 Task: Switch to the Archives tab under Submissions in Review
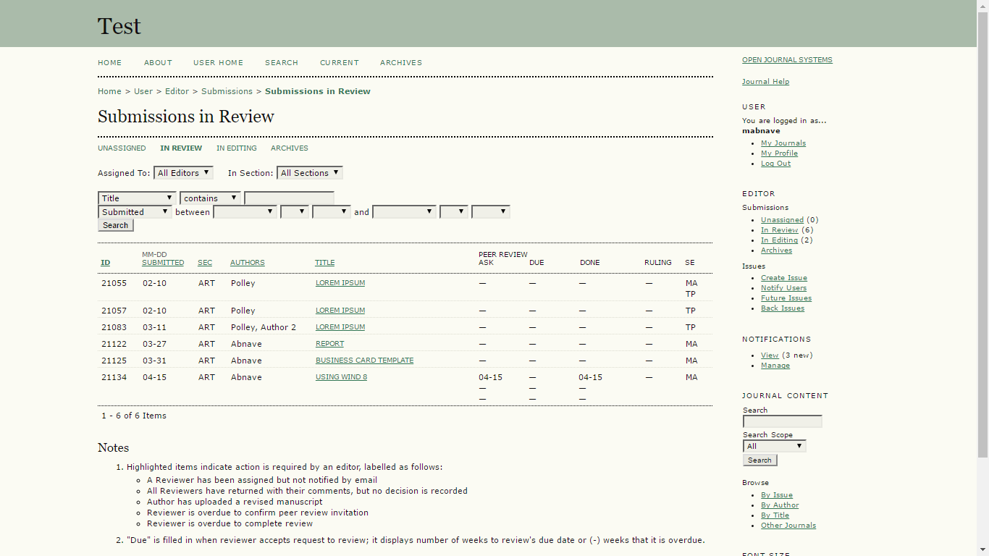coord(290,148)
